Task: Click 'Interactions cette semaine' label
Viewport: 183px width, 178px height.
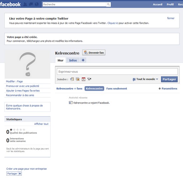Action: (x=18, y=140)
